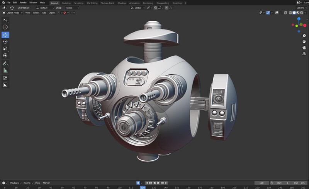
Task: Click the Add menu button in viewport header
Action: pos(44,13)
